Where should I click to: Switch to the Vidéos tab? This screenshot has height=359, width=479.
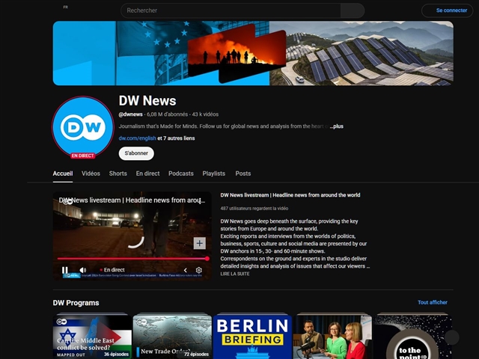pyautogui.click(x=91, y=174)
